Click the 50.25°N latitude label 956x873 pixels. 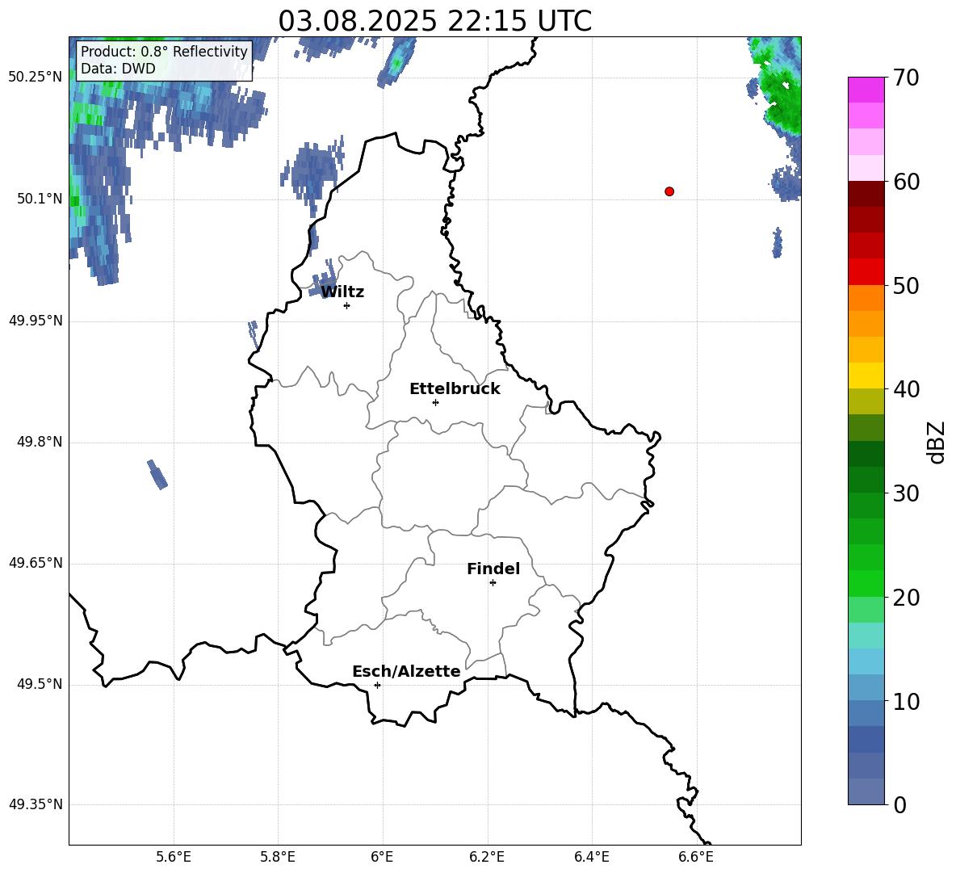pos(36,78)
